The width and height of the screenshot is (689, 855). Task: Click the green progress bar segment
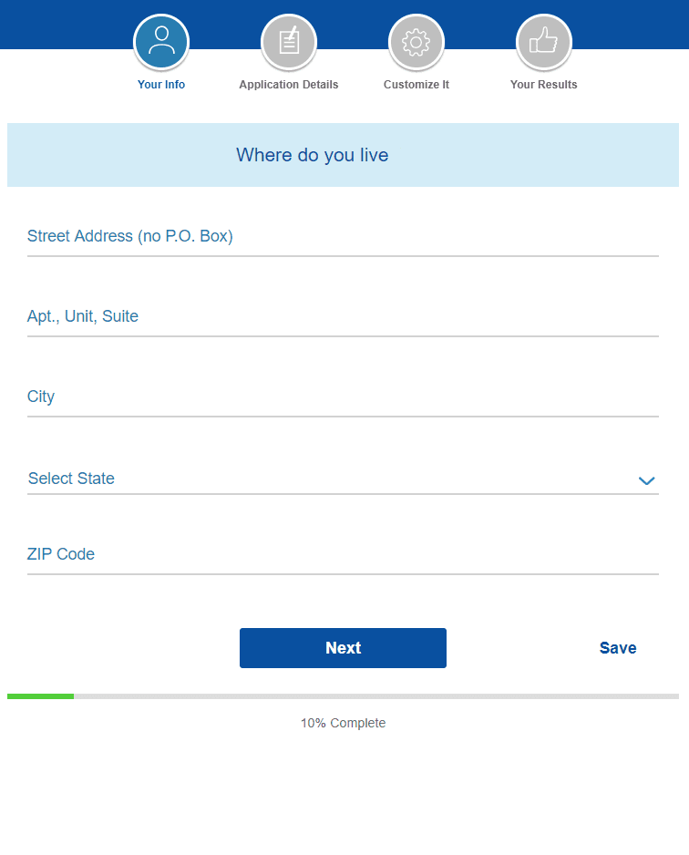[40, 696]
